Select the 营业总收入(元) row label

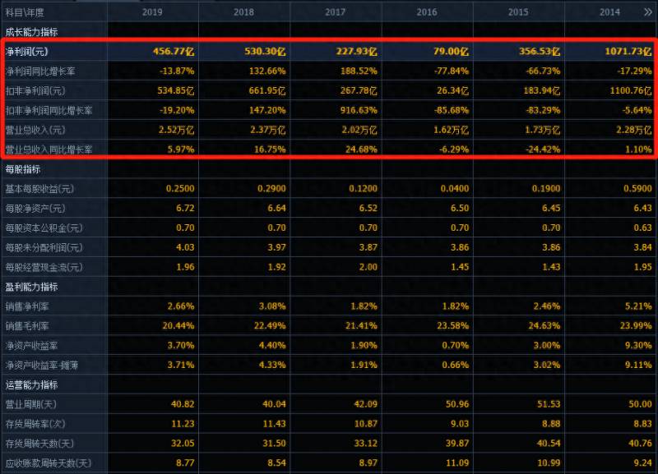35,130
